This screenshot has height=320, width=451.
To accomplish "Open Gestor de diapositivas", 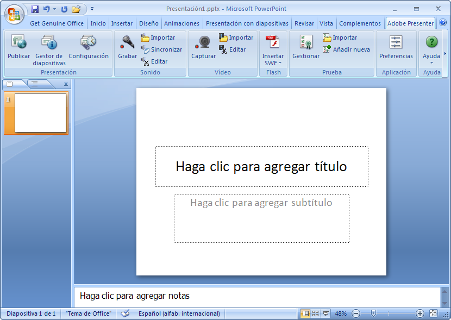I will (49, 42).
